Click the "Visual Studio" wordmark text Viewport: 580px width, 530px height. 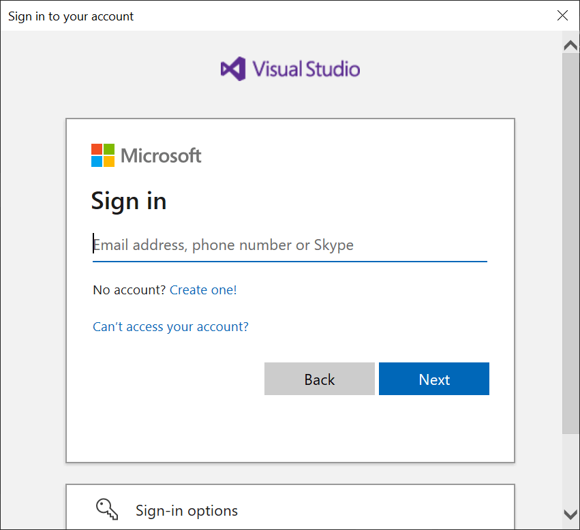click(305, 68)
